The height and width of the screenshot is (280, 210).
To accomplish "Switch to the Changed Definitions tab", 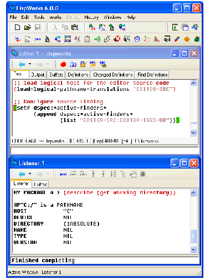I will (x=112, y=75).
